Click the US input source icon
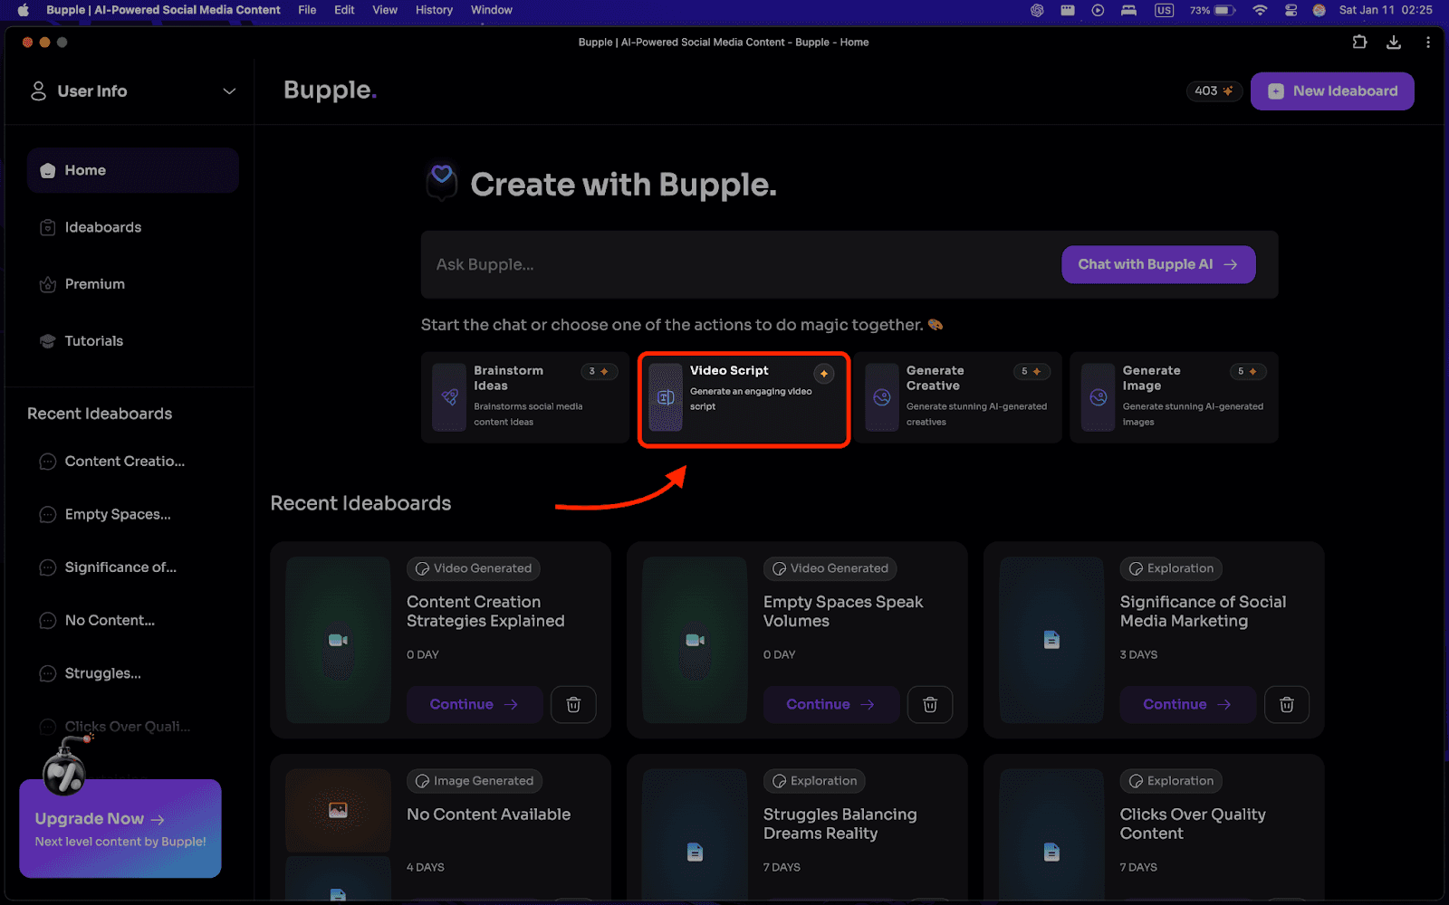Screen dimensions: 1449x905 click(1164, 10)
